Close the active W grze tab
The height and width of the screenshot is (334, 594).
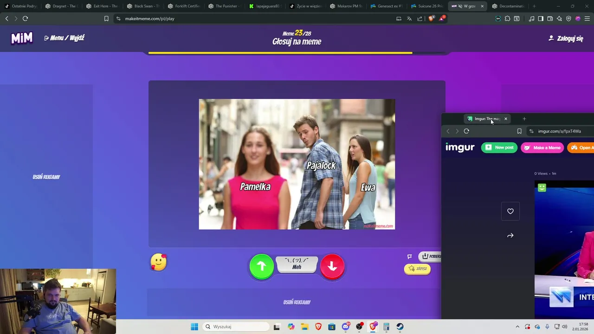[x=482, y=6]
